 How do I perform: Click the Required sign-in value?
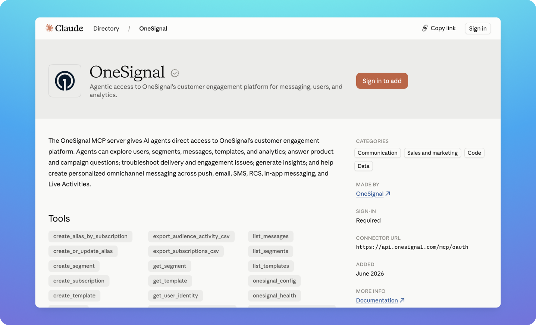point(368,220)
